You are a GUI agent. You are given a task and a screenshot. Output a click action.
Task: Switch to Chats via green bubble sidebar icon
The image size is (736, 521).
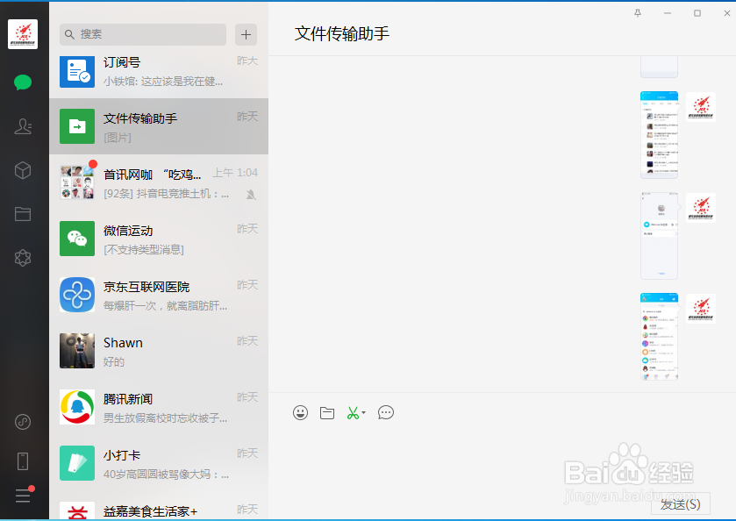point(22,82)
